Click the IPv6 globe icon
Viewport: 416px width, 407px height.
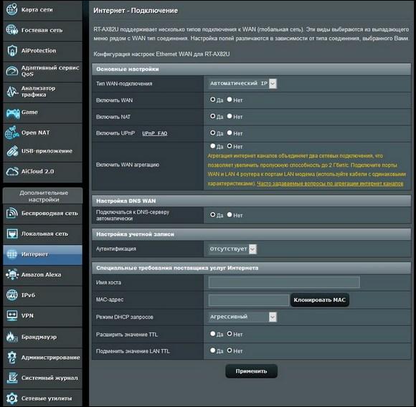pyautogui.click(x=12, y=295)
